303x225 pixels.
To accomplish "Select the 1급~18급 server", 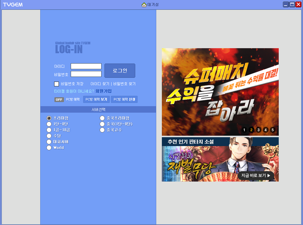I will click(49, 130).
